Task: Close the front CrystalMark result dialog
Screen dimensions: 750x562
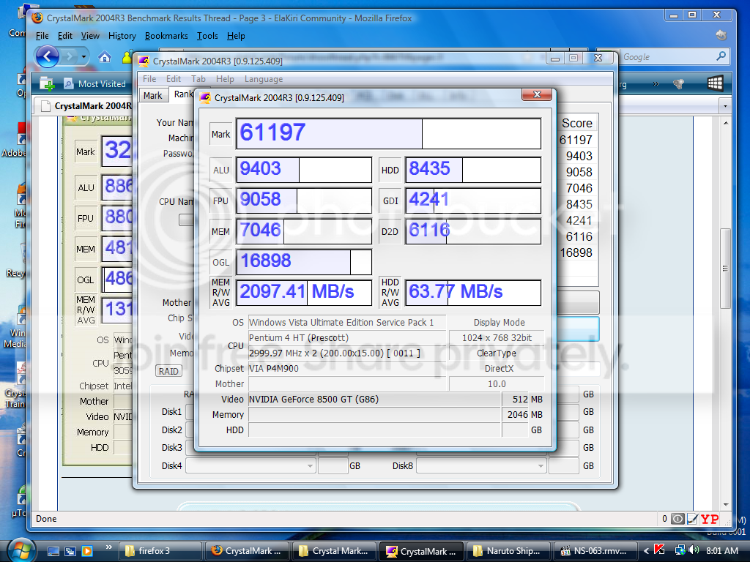Action: pyautogui.click(x=537, y=94)
